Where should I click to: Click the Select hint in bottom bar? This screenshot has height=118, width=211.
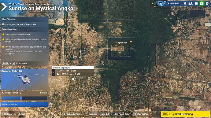click(x=20, y=114)
